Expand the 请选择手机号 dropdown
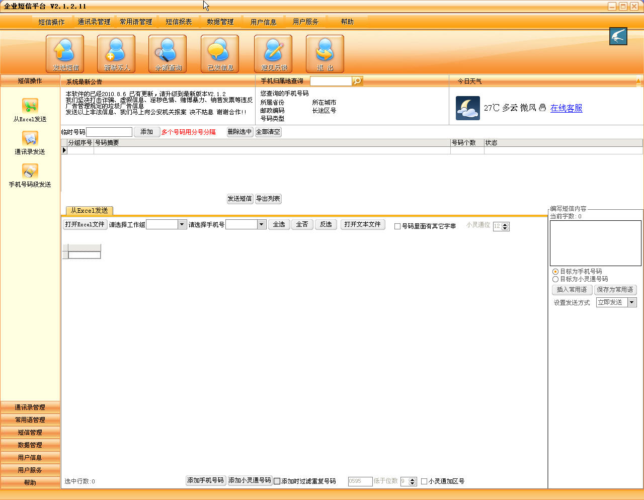The height and width of the screenshot is (500, 644). click(262, 224)
